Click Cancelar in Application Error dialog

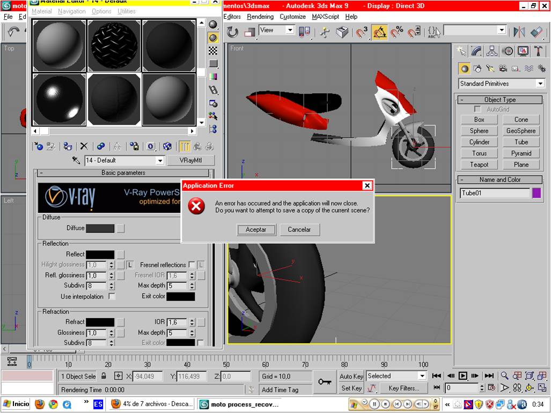(x=299, y=229)
